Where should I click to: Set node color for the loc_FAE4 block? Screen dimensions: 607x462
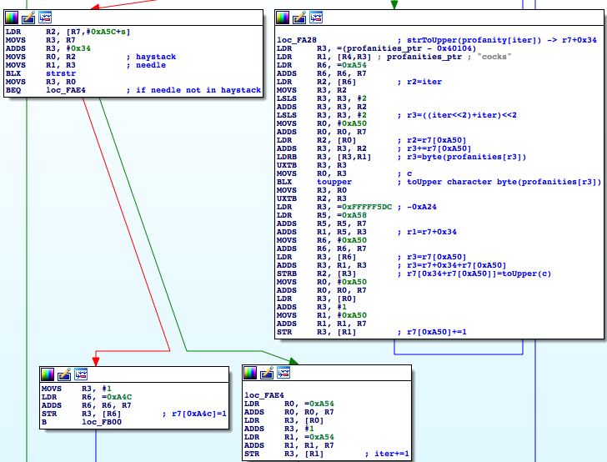(x=250, y=373)
